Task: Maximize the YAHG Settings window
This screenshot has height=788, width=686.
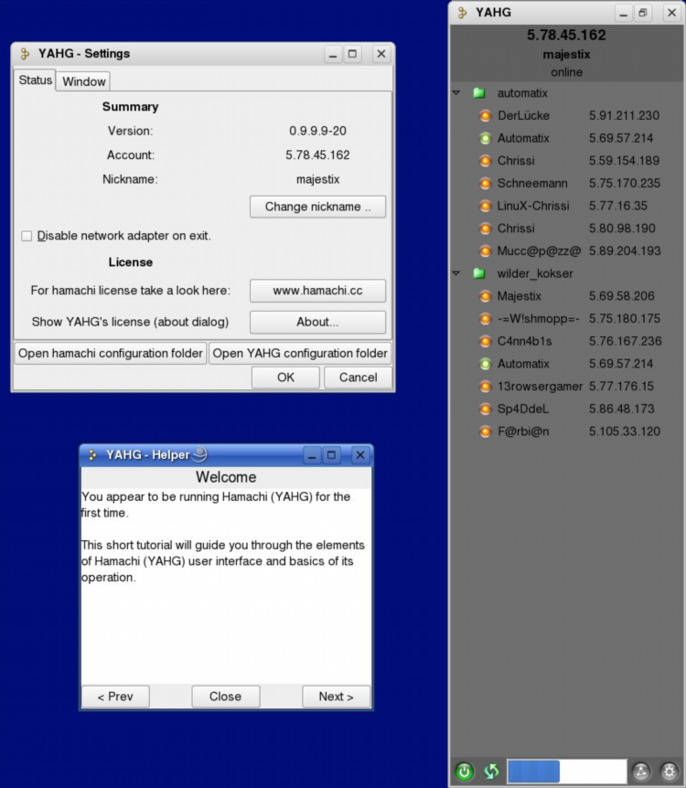Action: pyautogui.click(x=352, y=54)
